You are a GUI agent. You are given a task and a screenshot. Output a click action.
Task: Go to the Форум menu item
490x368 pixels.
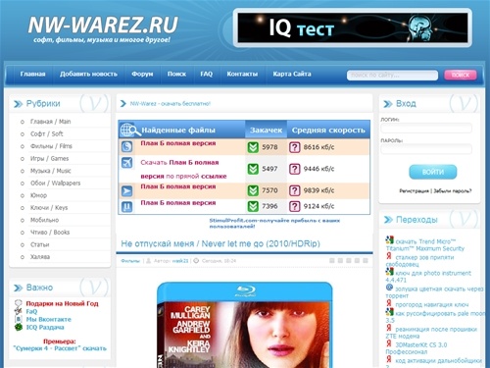(142, 74)
